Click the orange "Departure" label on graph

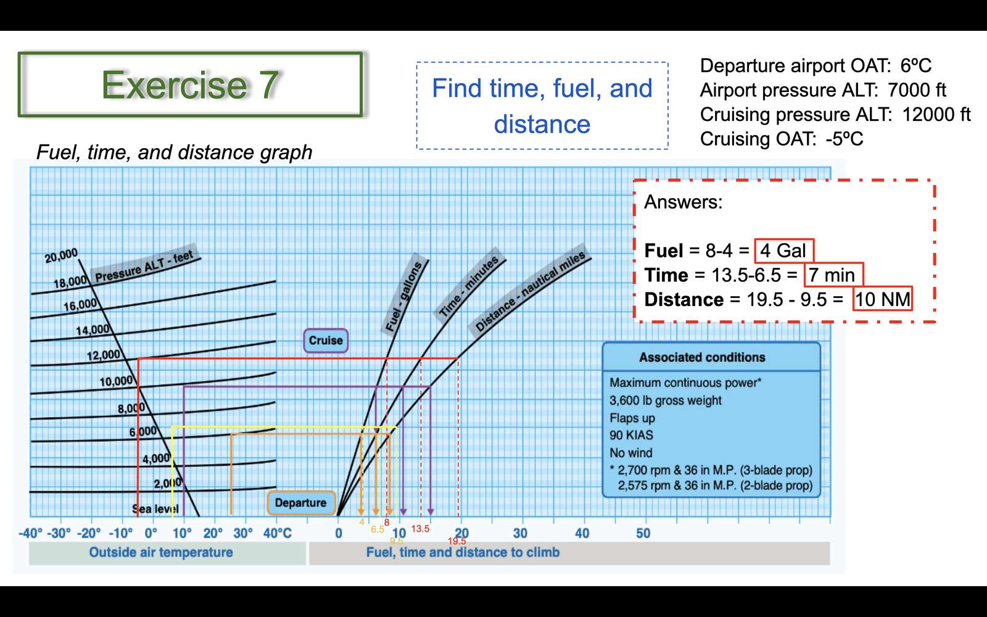tap(301, 502)
